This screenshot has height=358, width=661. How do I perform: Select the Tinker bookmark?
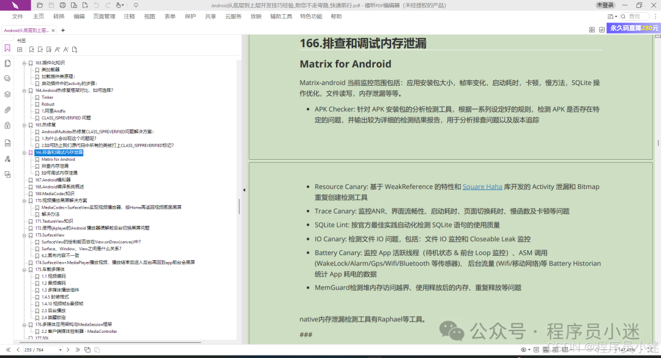[x=47, y=97]
